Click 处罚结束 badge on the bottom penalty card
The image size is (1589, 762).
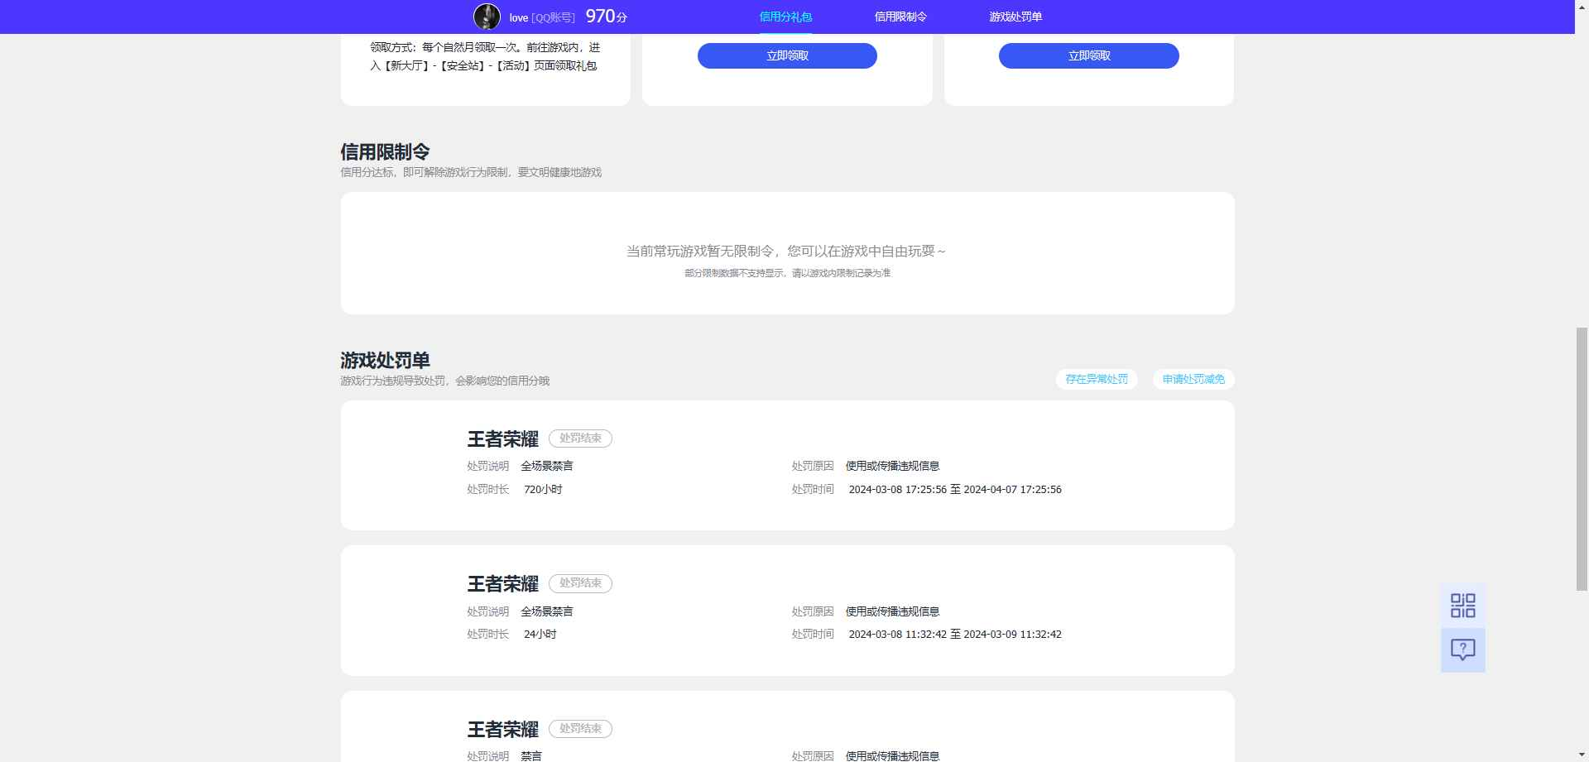coord(580,729)
